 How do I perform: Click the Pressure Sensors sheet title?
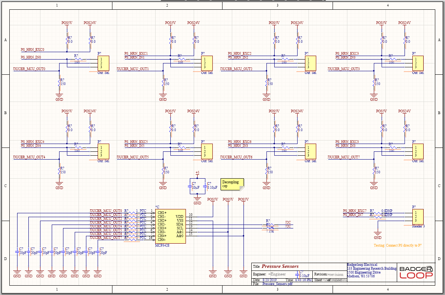(280, 266)
